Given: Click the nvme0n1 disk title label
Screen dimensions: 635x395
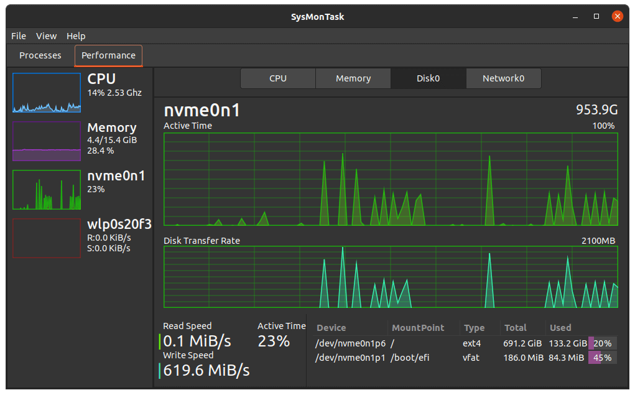Looking at the screenshot, I should [202, 110].
